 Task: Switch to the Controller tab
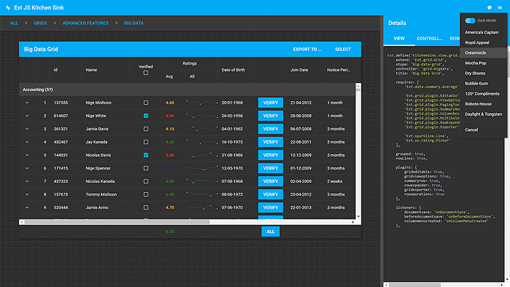click(429, 38)
